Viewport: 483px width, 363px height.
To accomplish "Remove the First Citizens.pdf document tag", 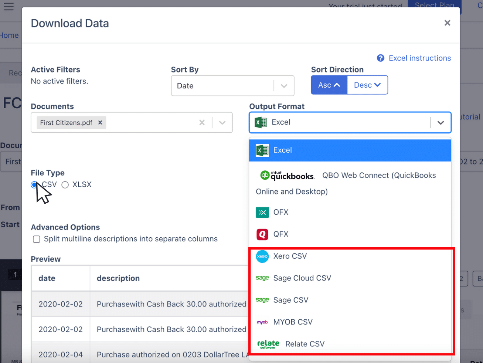I will click(x=100, y=123).
